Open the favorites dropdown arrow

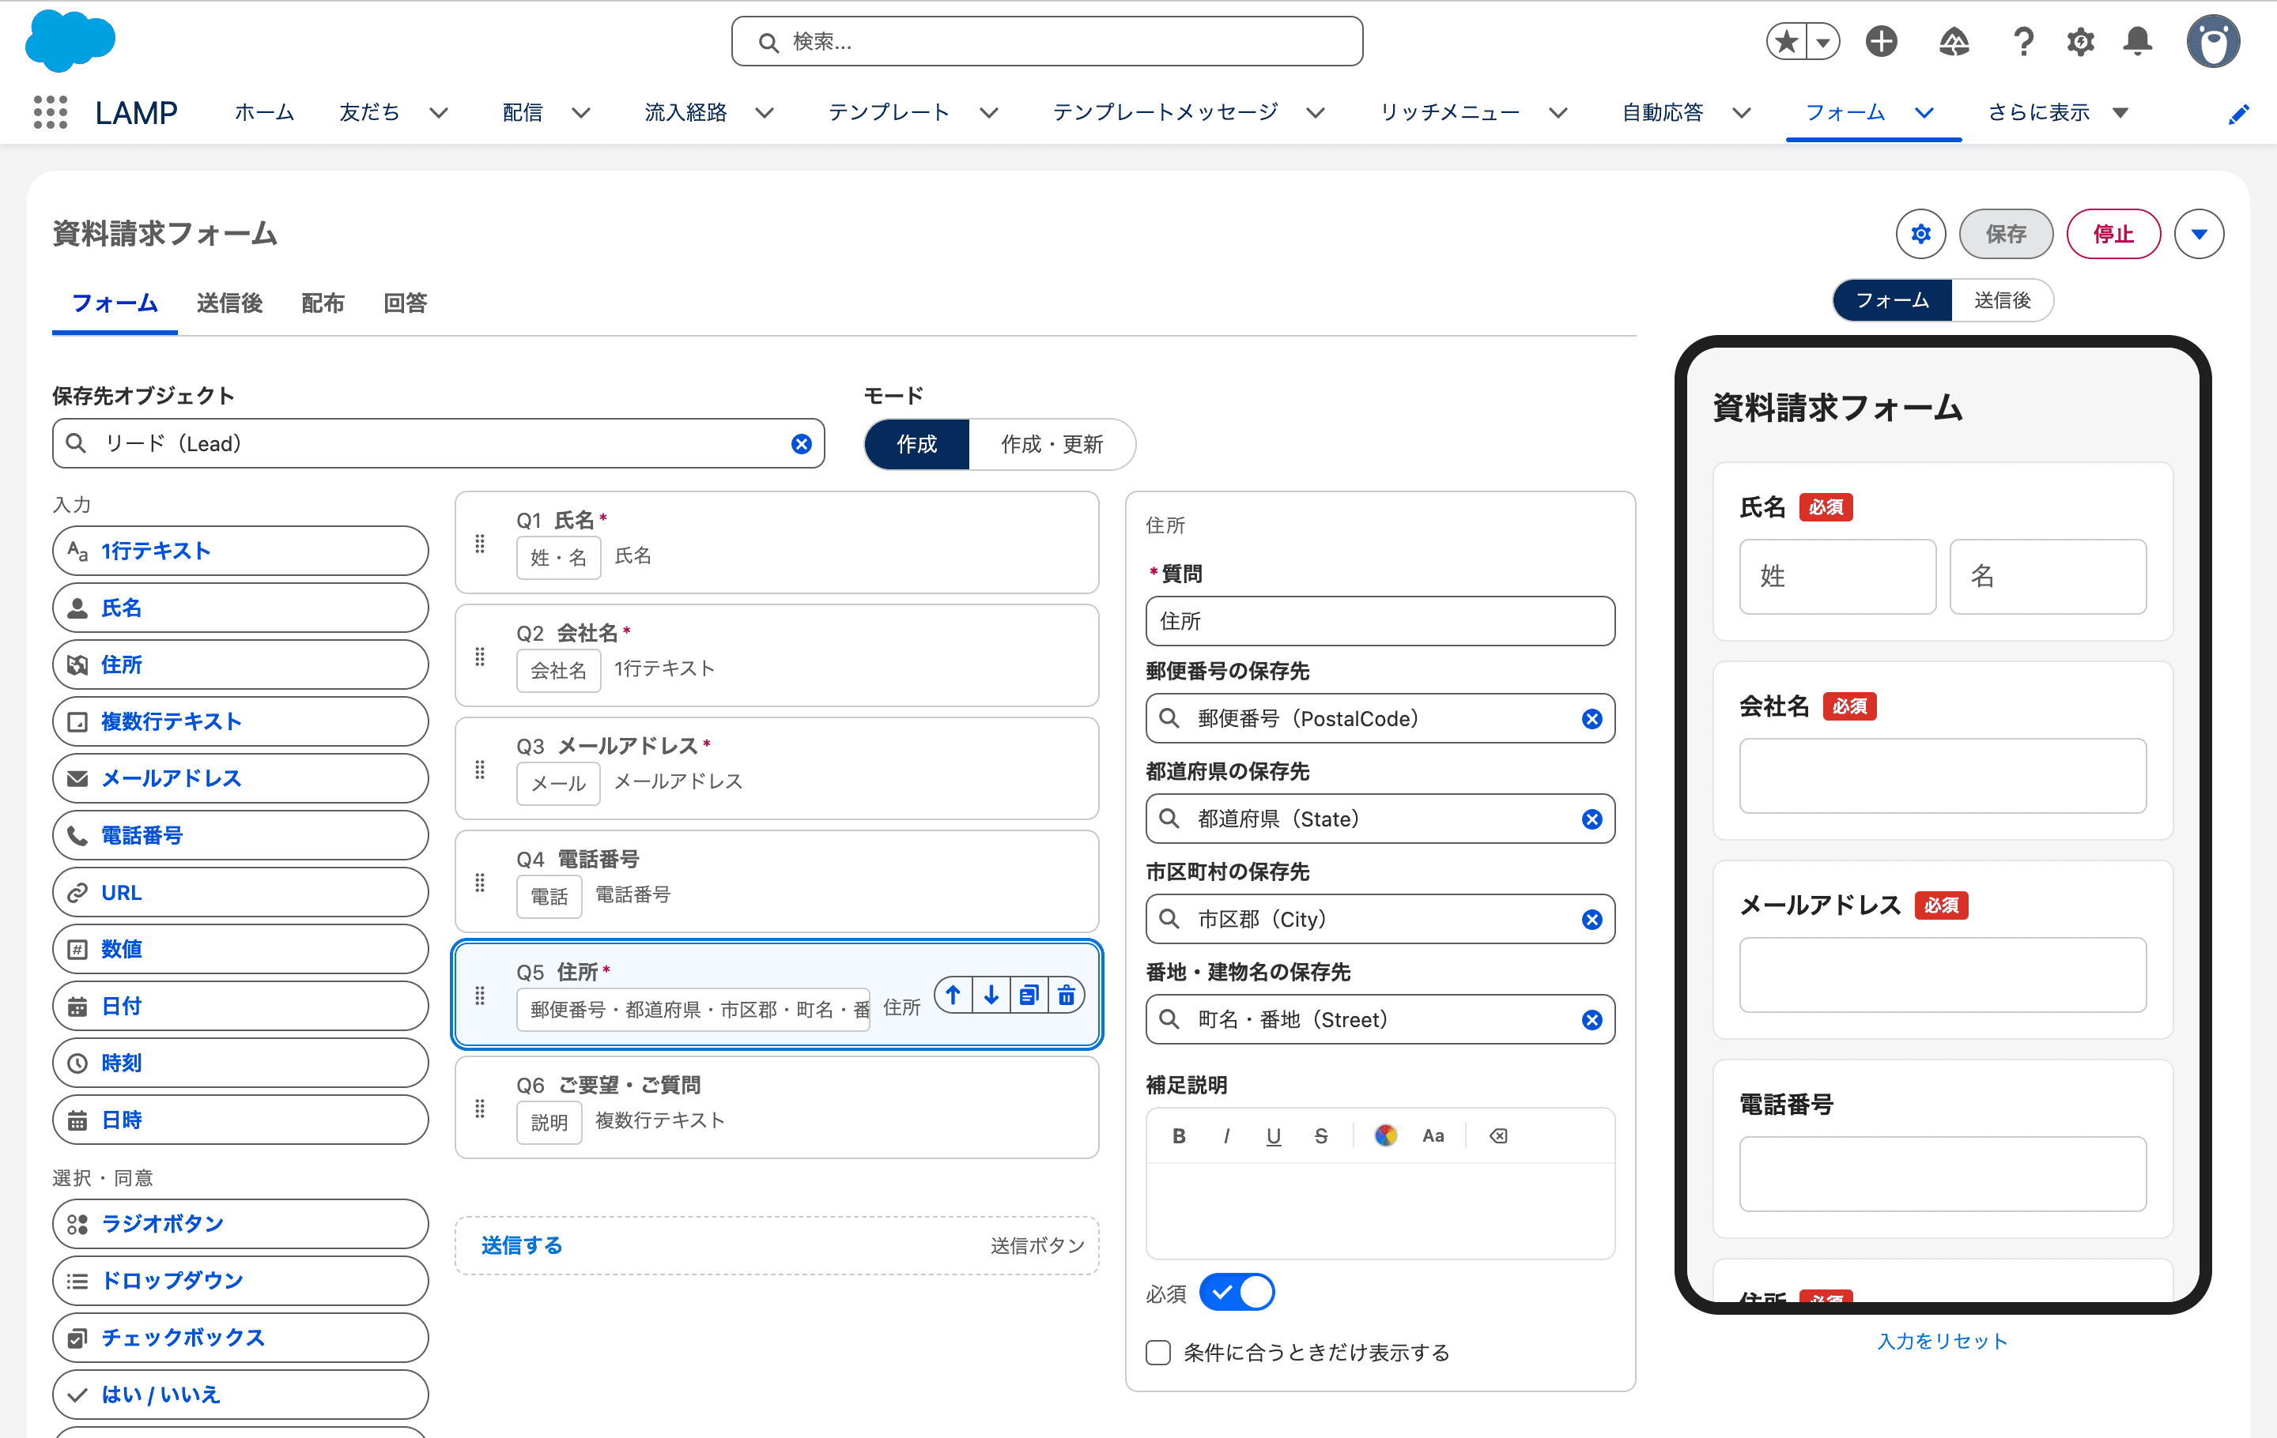1823,42
